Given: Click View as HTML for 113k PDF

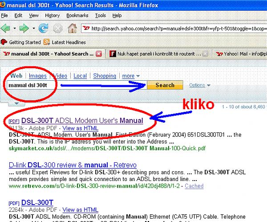Looking at the screenshot, I should (x=80, y=128).
